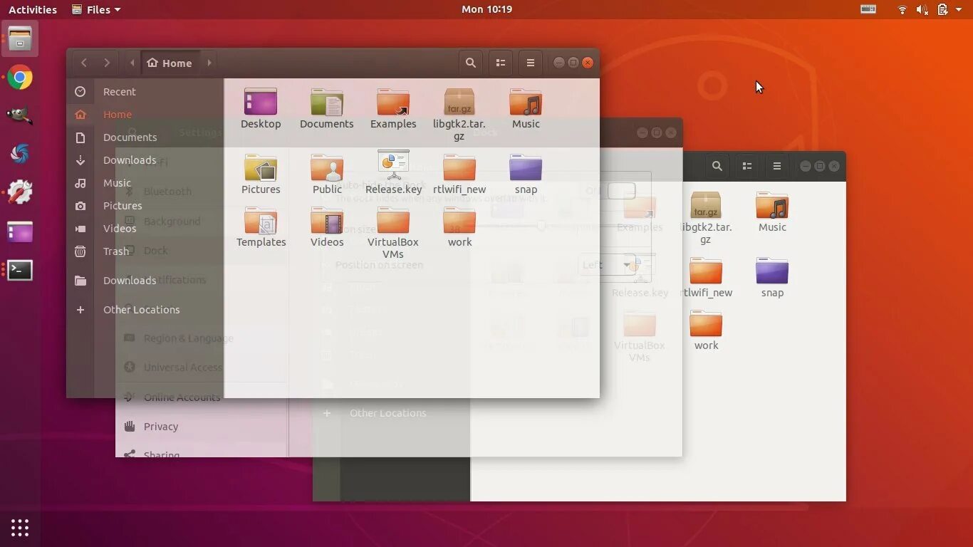Open system menu via battery icon arrow
The width and height of the screenshot is (973, 547).
958,9
